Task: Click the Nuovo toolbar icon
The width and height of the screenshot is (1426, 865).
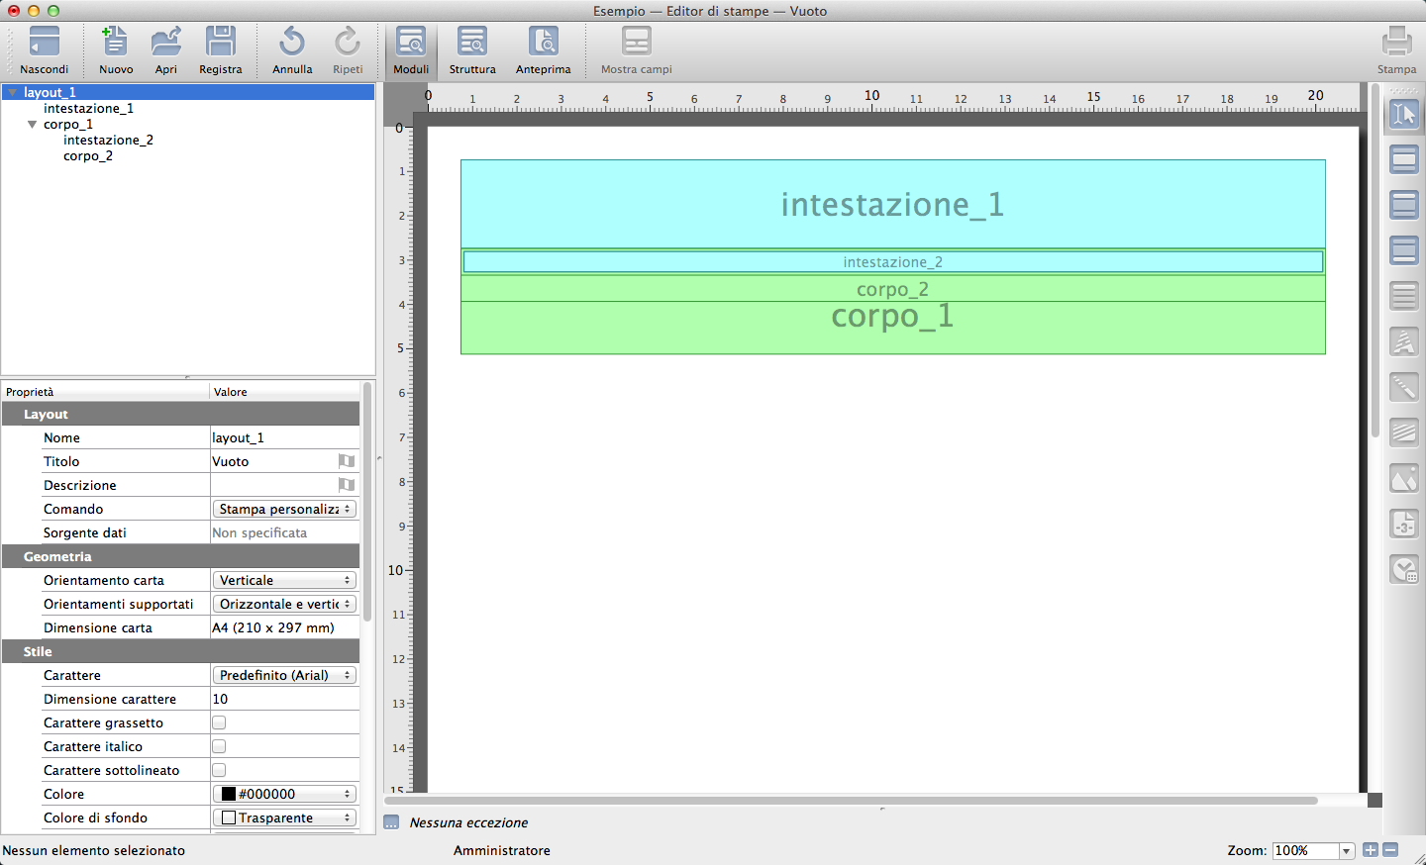Action: (x=115, y=44)
